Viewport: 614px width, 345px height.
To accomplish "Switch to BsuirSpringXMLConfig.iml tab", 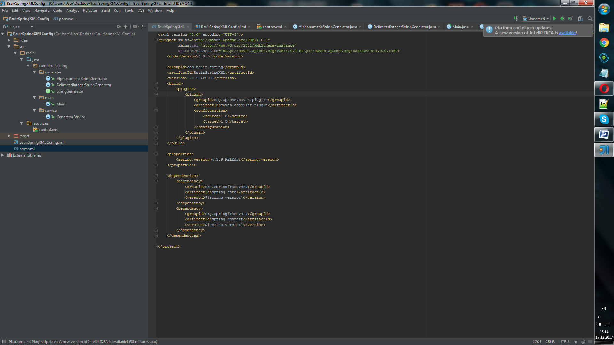I will 223,27.
